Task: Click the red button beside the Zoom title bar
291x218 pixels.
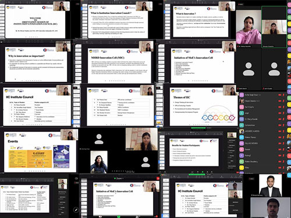Action: click(x=158, y=178)
